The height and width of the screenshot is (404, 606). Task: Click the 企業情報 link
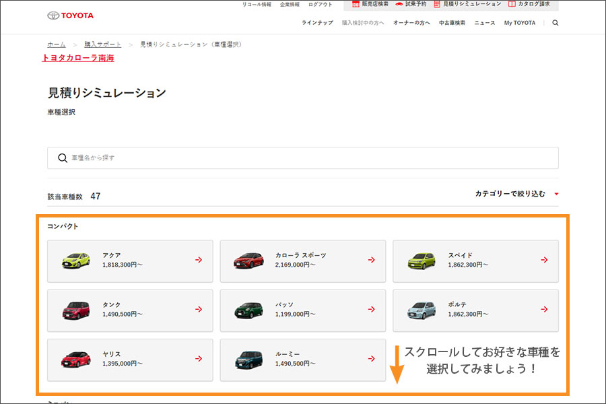(290, 5)
